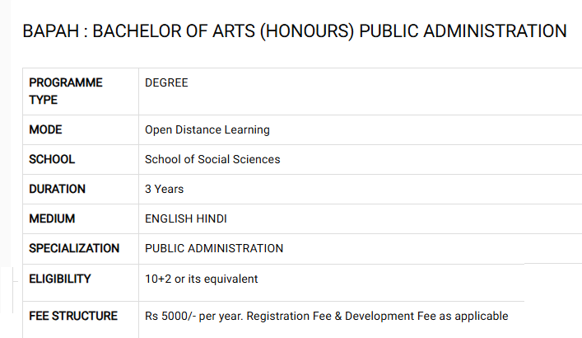The image size is (582, 338).
Task: Click the DURATION row label
Action: point(57,189)
